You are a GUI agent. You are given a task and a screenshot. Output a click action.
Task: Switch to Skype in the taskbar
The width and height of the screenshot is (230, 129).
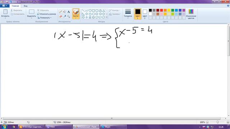pos(113,127)
